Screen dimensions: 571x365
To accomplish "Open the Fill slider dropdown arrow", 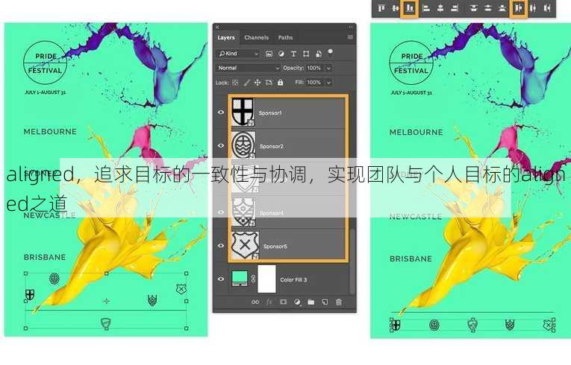I will (328, 83).
